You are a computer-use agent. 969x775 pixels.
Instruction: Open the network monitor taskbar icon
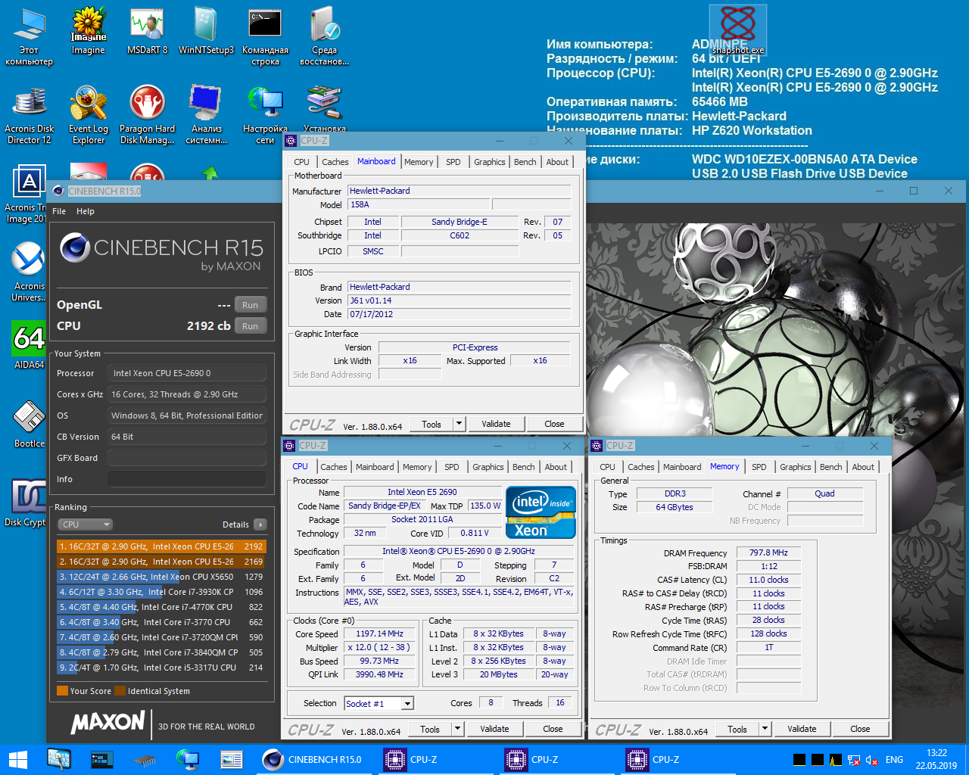click(187, 759)
